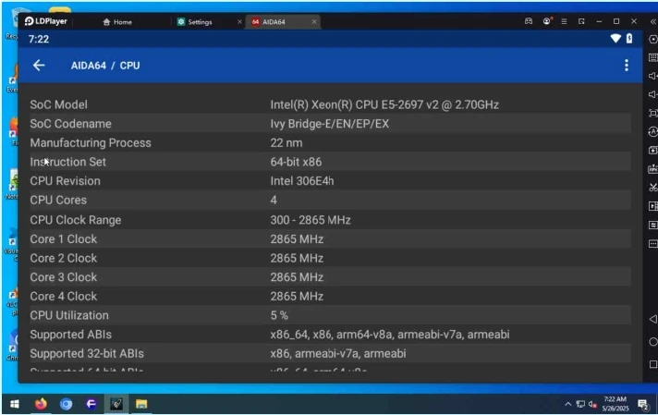Lower volume with sidebar volume-down icon

tap(653, 94)
